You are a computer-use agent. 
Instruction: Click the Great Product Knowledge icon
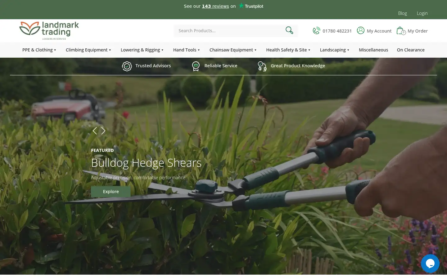click(x=262, y=66)
